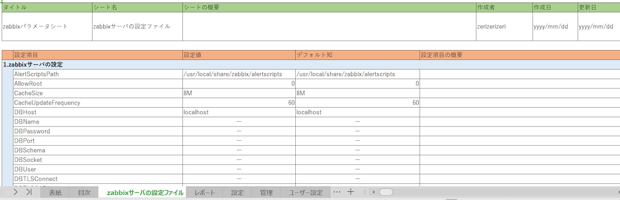Select the DBPort cell

98,141
